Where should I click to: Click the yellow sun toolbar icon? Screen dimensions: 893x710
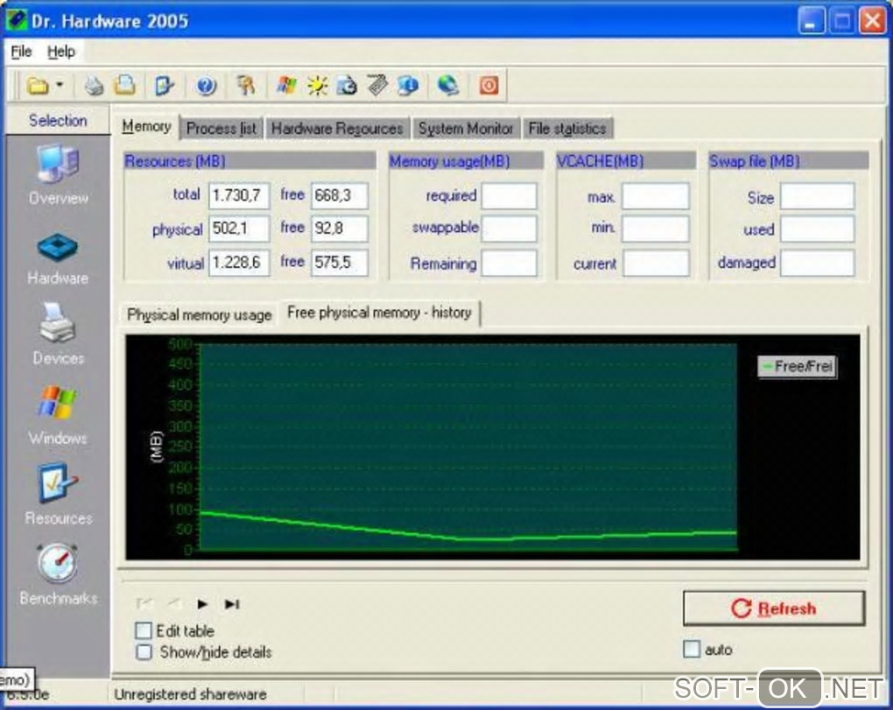[317, 86]
